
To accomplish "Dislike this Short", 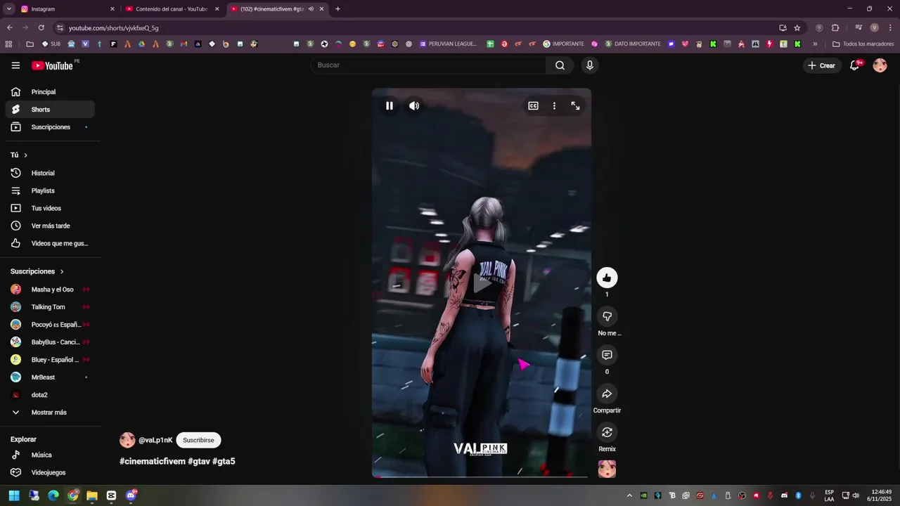I will tap(607, 316).
